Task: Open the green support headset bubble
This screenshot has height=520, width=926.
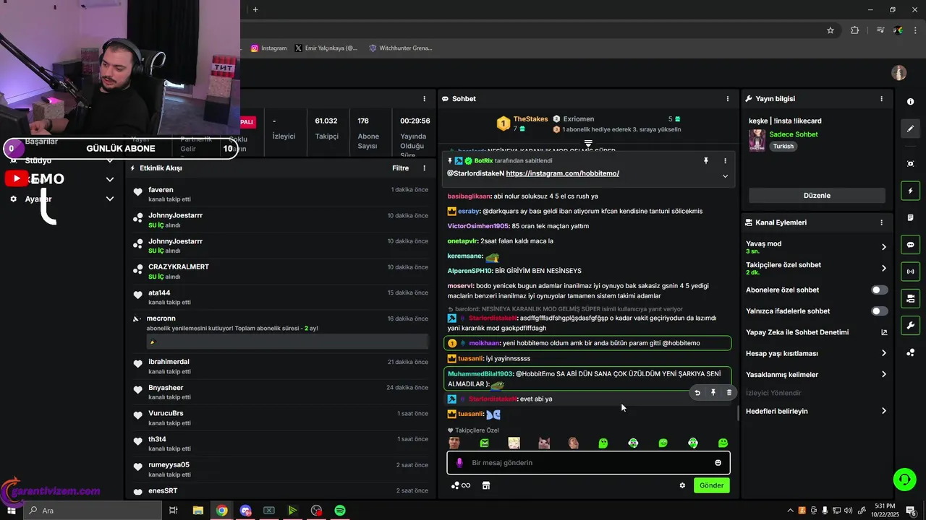Action: point(903,479)
